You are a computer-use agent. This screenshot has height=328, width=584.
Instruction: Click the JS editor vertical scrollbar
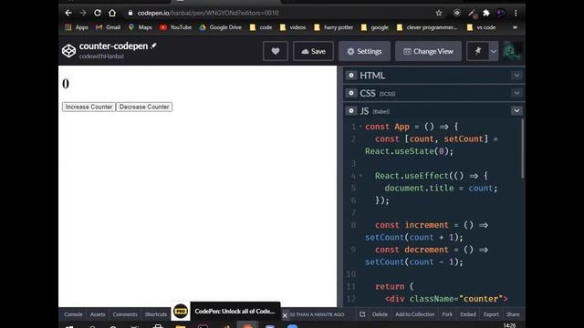pyautogui.click(x=523, y=149)
